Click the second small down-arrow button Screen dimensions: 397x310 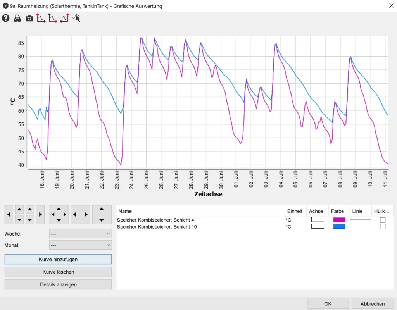pyautogui.click(x=29, y=220)
